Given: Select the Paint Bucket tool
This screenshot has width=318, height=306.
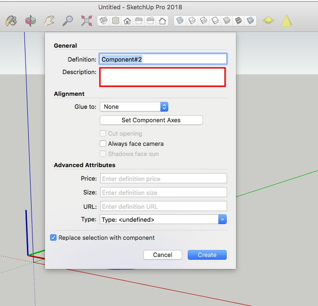Looking at the screenshot, I should (x=11, y=21).
